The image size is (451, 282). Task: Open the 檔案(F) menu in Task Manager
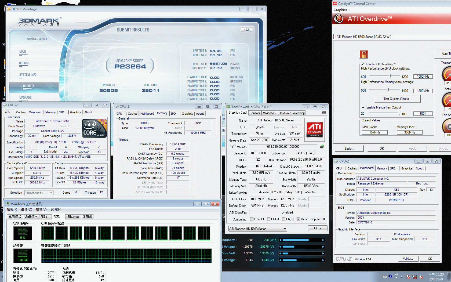(12, 209)
